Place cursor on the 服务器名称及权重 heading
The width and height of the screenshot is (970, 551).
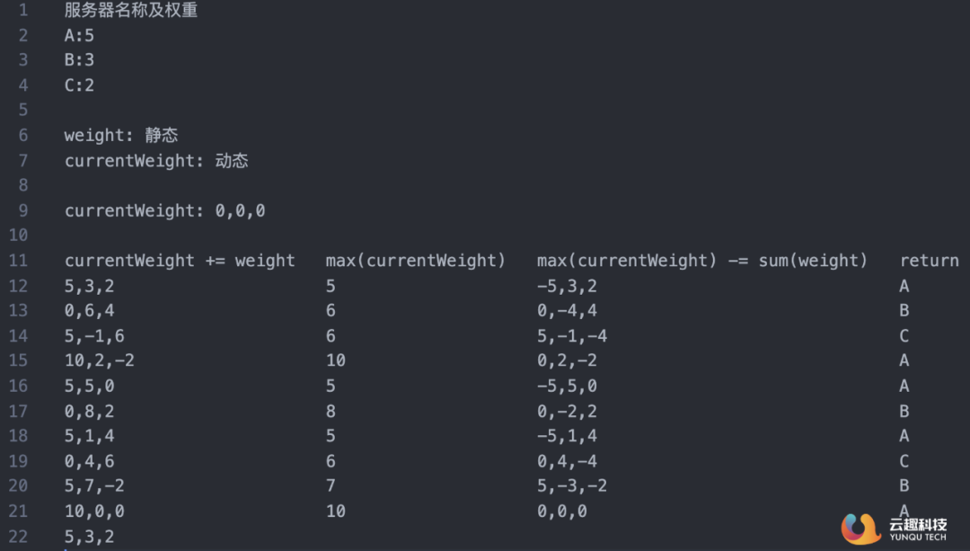[x=131, y=11]
